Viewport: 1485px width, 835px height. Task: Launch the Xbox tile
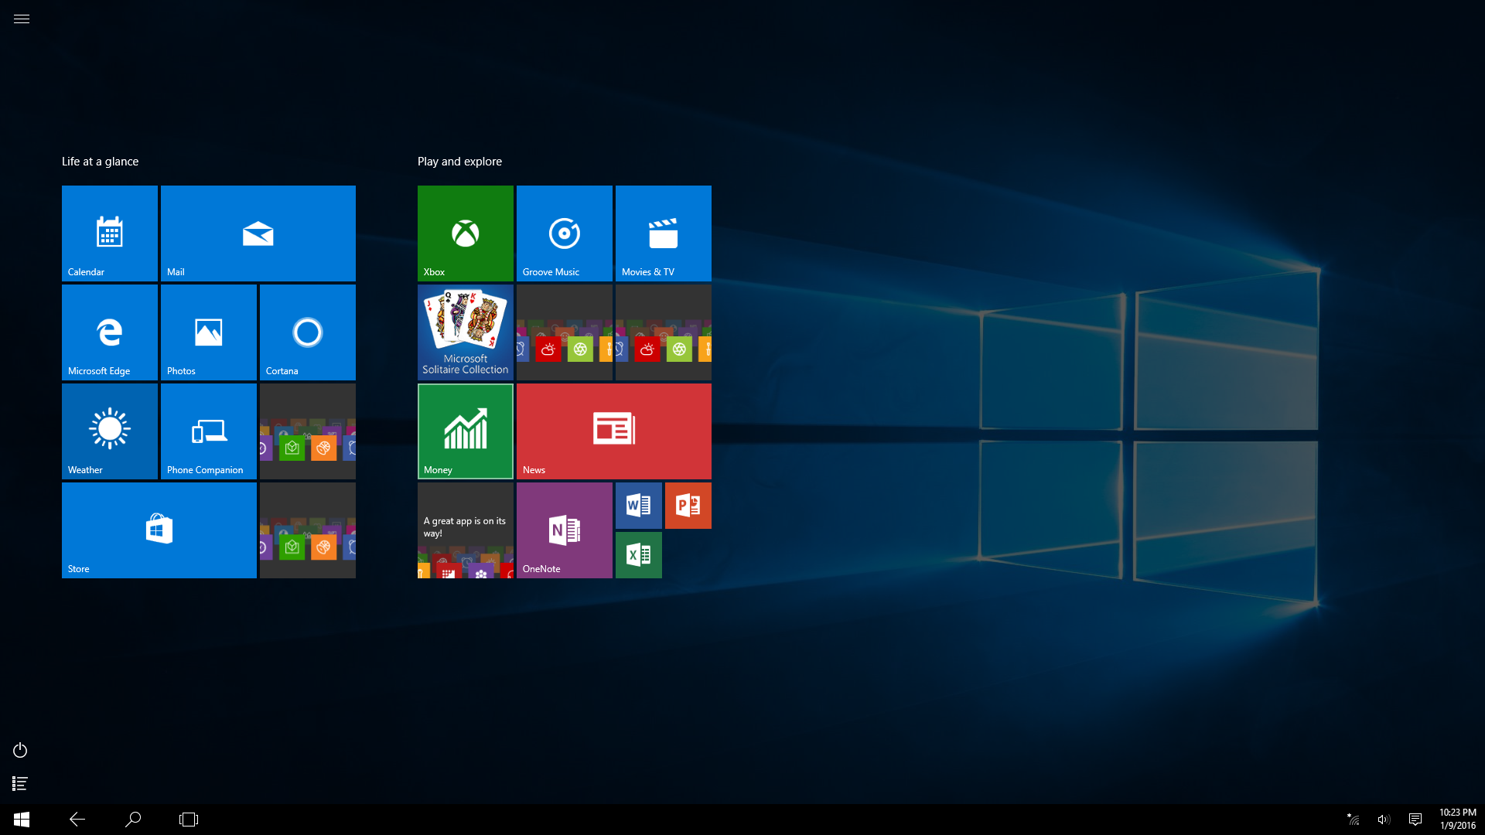[466, 233]
